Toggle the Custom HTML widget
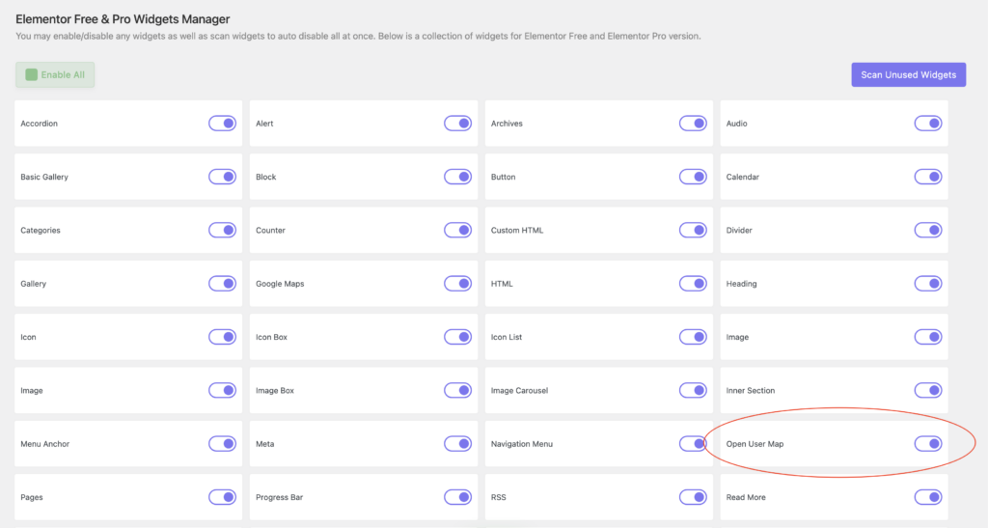 pyautogui.click(x=693, y=230)
